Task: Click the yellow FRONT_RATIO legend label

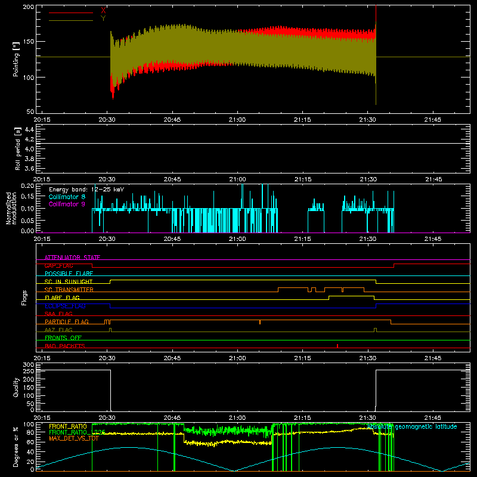Action: pyautogui.click(x=68, y=426)
